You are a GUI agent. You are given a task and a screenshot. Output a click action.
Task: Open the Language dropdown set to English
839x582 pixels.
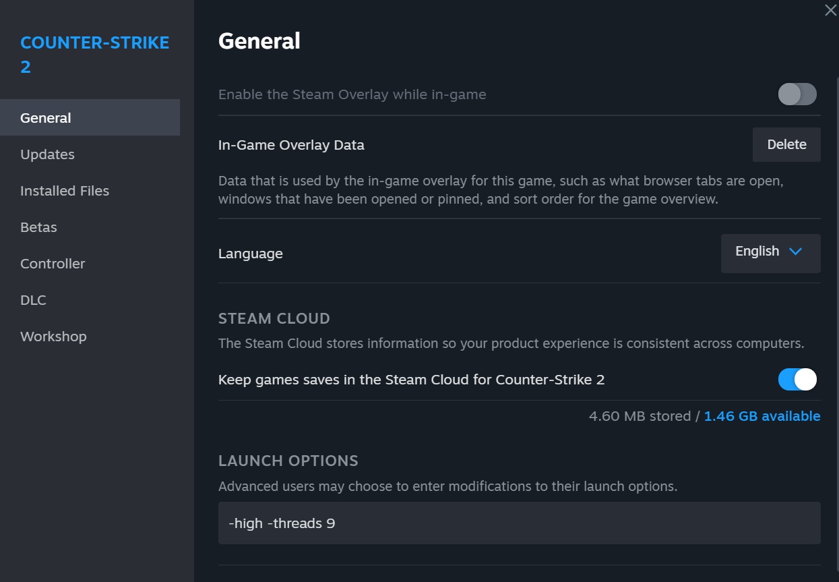click(x=770, y=253)
